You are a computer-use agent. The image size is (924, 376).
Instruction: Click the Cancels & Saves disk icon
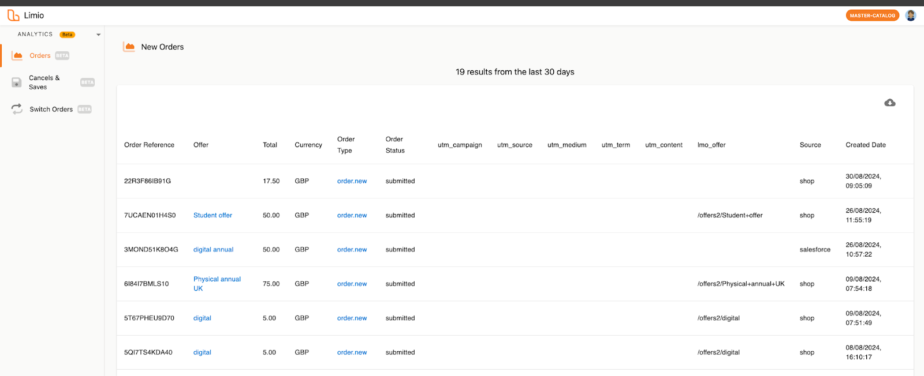[17, 82]
